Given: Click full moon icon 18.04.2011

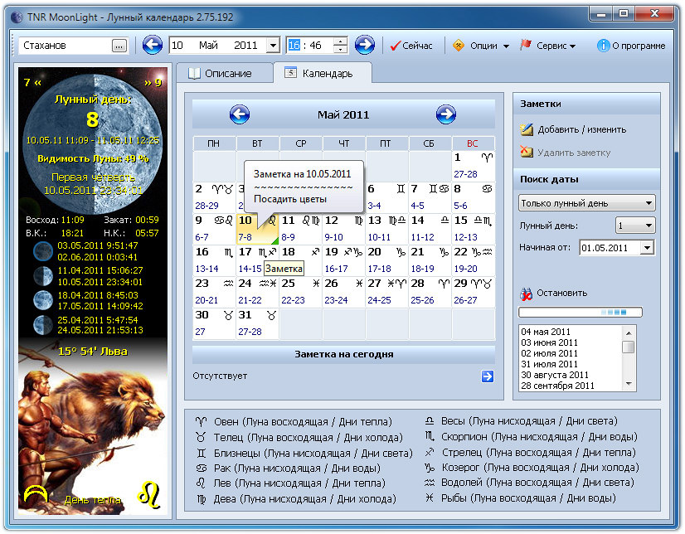Looking at the screenshot, I should coord(43,300).
